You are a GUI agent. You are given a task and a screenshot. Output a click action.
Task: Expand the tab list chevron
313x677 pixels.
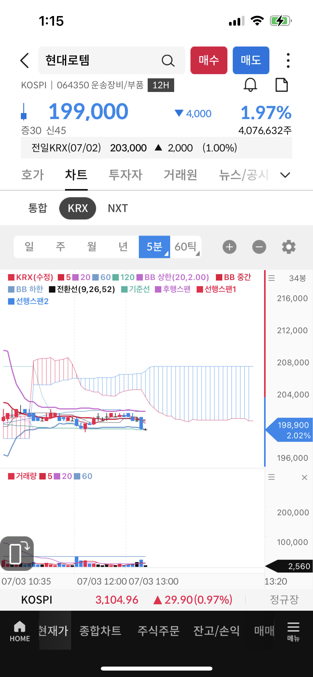(285, 175)
